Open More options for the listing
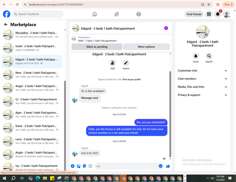 pyautogui.click(x=146, y=47)
